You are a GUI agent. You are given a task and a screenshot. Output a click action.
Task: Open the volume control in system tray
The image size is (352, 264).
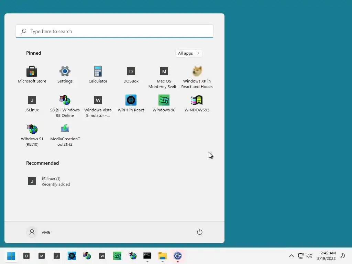click(x=309, y=256)
